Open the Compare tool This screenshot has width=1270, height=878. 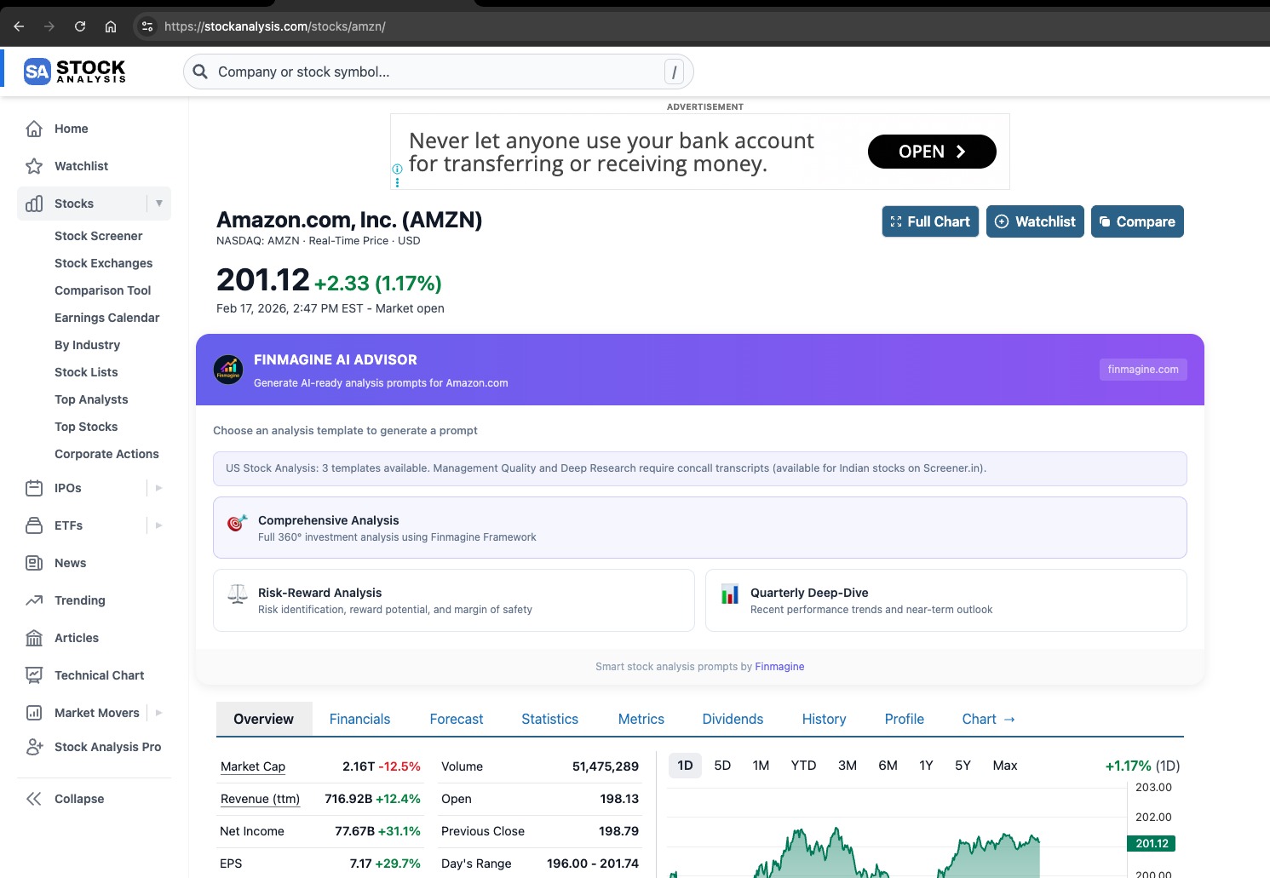pos(1137,221)
